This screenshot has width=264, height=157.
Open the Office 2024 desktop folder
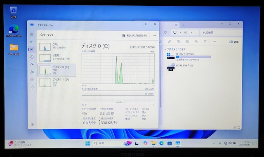click(x=14, y=49)
